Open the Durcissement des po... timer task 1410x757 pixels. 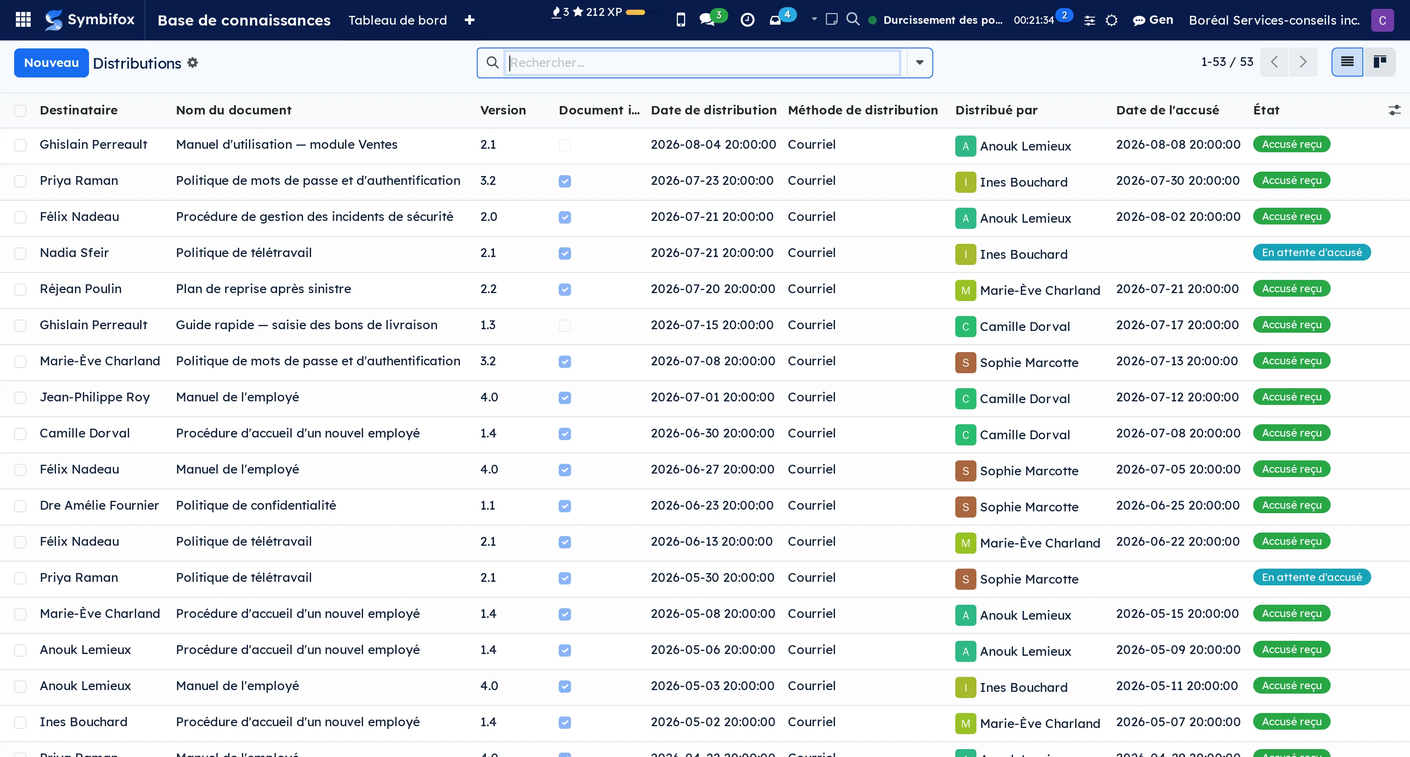tap(942, 20)
